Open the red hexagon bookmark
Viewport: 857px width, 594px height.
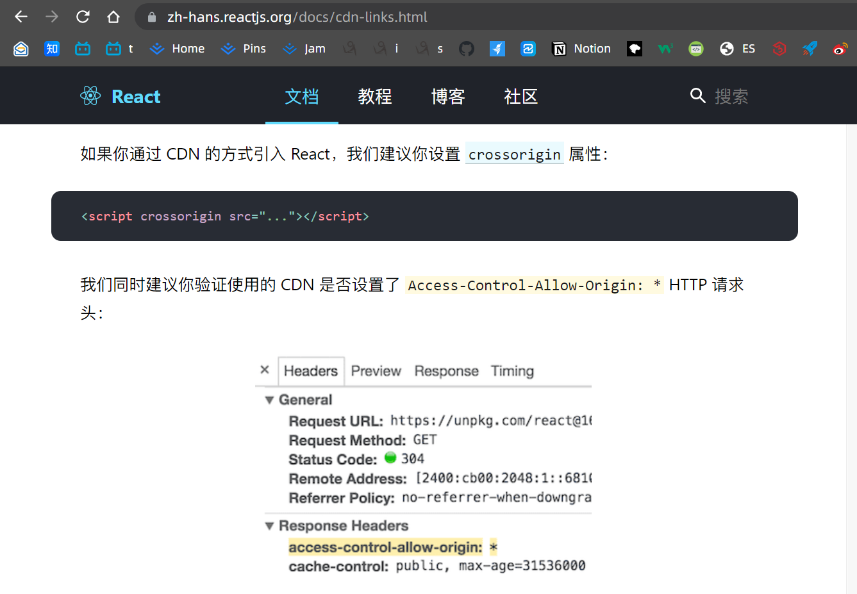779,49
